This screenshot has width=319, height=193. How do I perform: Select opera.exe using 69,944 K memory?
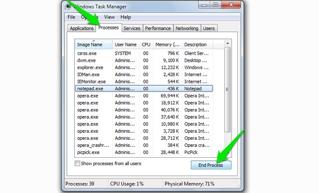[144, 96]
